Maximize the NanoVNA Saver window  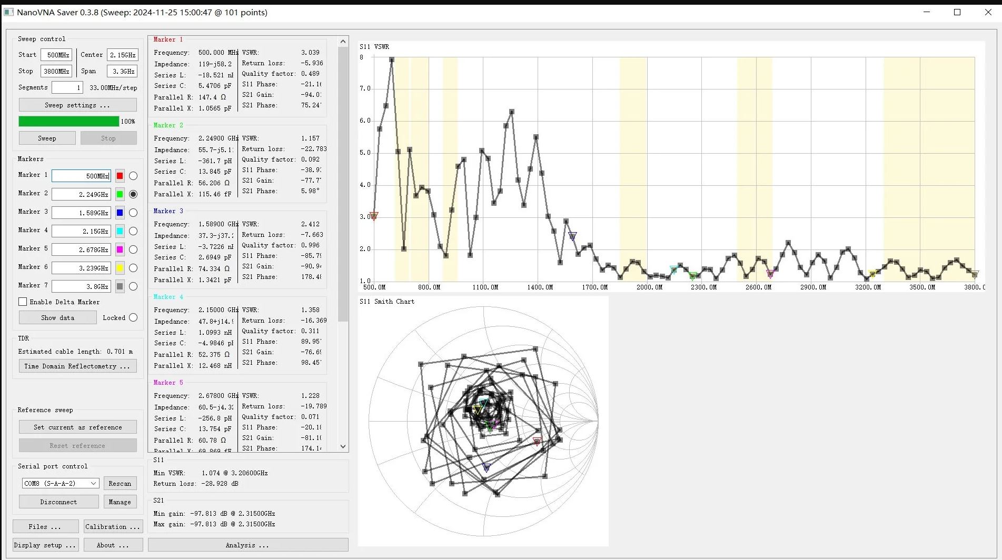[x=957, y=12]
